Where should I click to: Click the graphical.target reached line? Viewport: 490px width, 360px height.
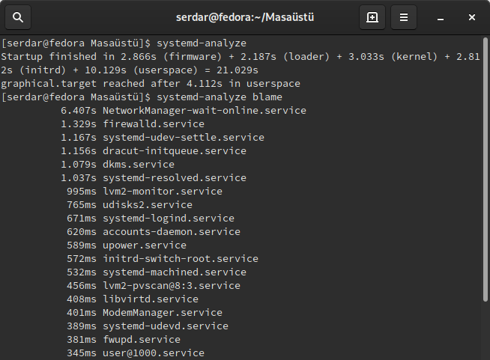(151, 84)
